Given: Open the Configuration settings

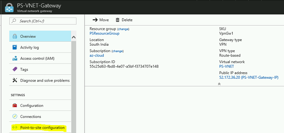Looking at the screenshot, I should click(40, 105).
